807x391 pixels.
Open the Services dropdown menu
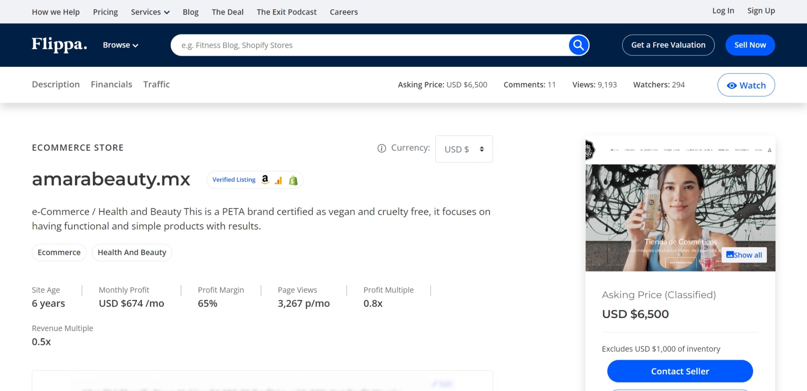[x=150, y=12]
